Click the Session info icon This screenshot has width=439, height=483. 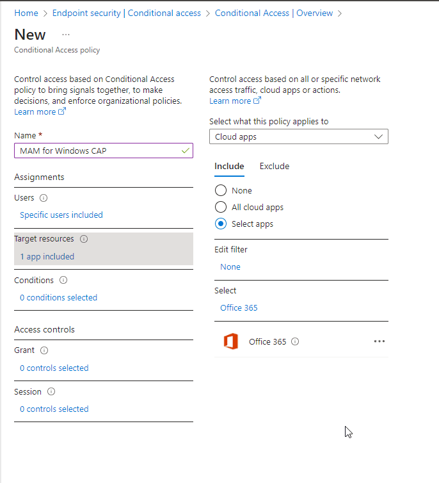pos(51,391)
